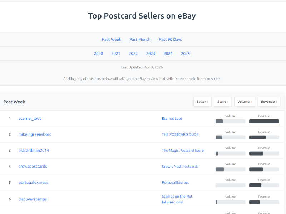The height and width of the screenshot is (214, 286).
Task: Sort sellers by Revenue
Action: (269, 101)
